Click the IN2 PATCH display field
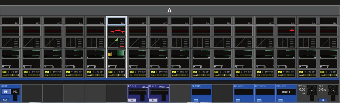Viewport: 340px width, 103px height. click(265, 92)
